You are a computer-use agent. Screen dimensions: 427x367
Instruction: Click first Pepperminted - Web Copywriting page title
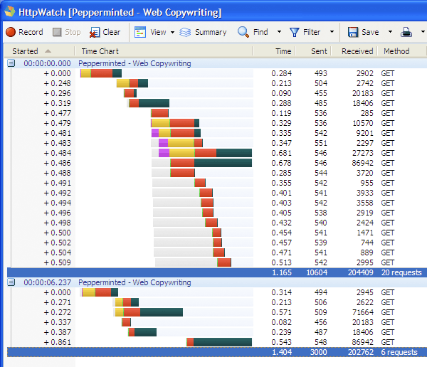point(135,63)
